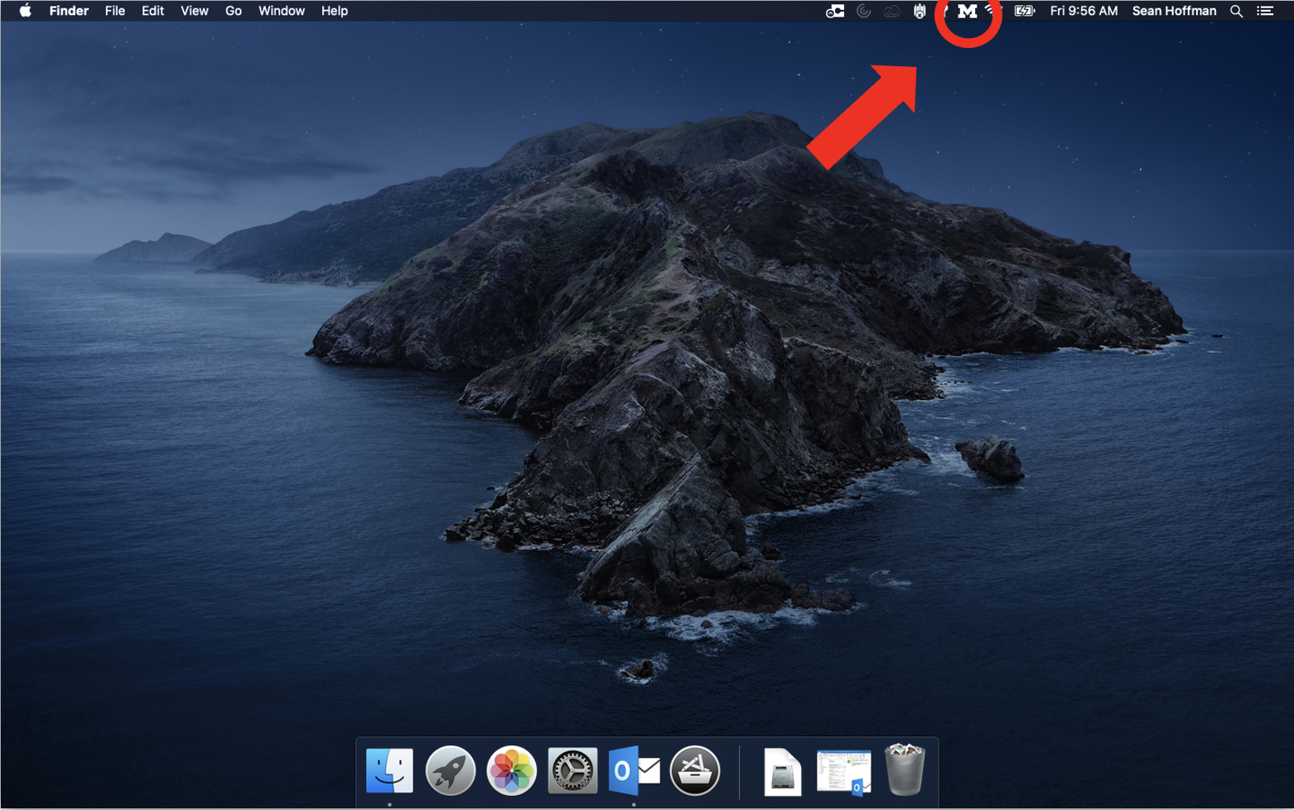The image size is (1294, 810).
Task: Open the Go menu
Action: coord(233,11)
